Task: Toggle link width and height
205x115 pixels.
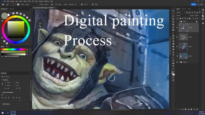Action: click(2, 84)
